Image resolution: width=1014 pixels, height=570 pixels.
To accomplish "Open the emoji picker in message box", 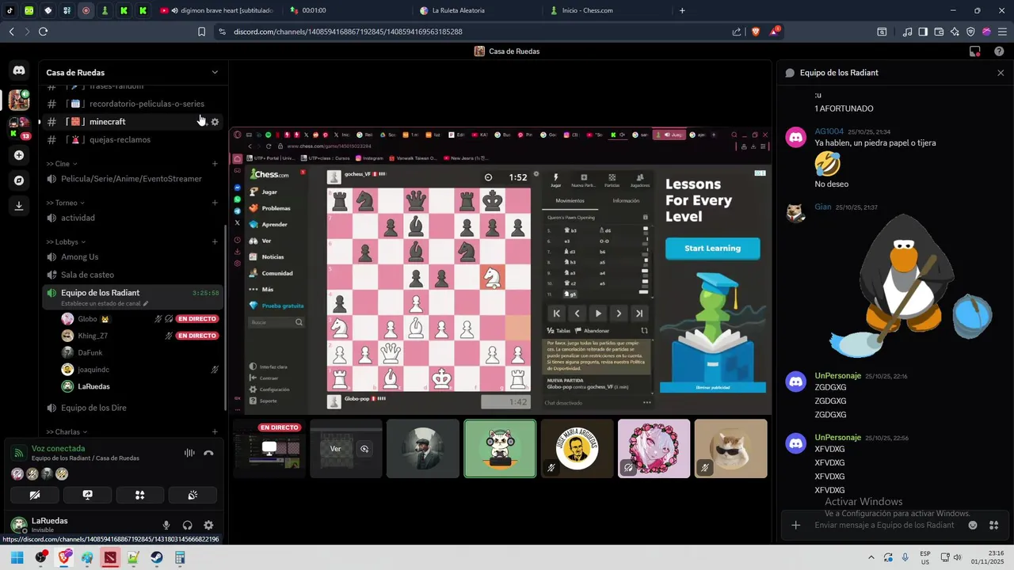I will tap(973, 525).
